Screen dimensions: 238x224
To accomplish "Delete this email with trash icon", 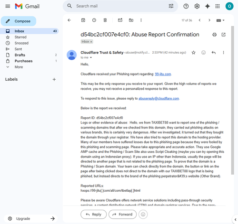I will (105, 20).
